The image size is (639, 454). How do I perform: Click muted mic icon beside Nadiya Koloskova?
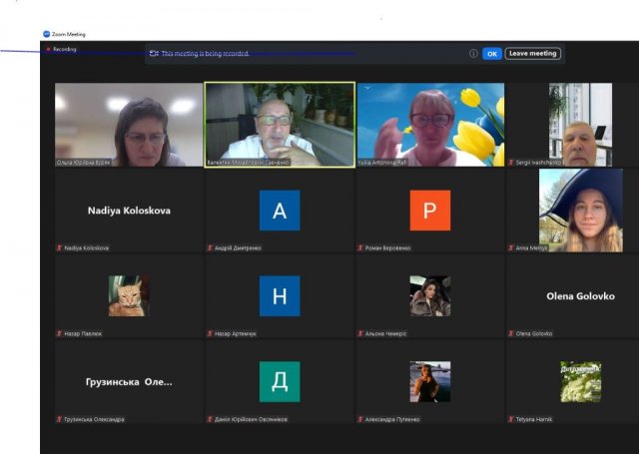(59, 247)
